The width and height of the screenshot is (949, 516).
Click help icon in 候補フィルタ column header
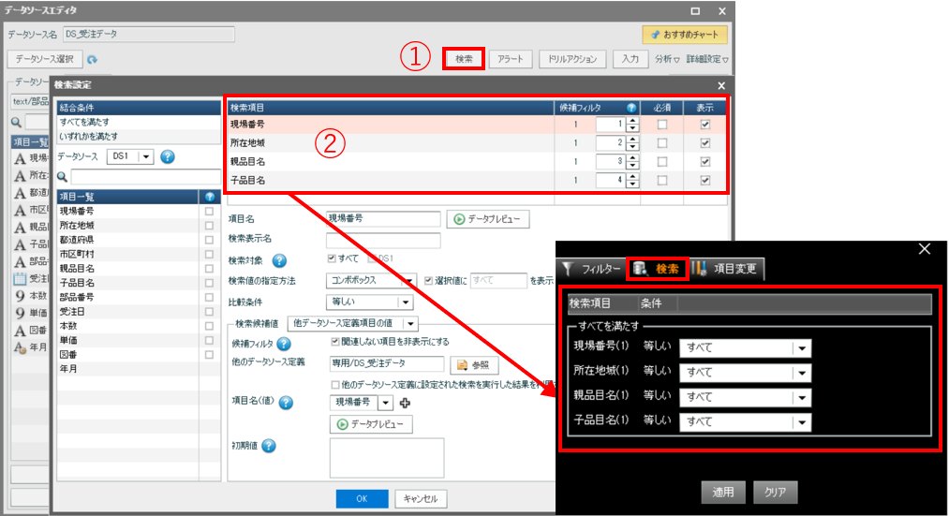pyautogui.click(x=631, y=108)
